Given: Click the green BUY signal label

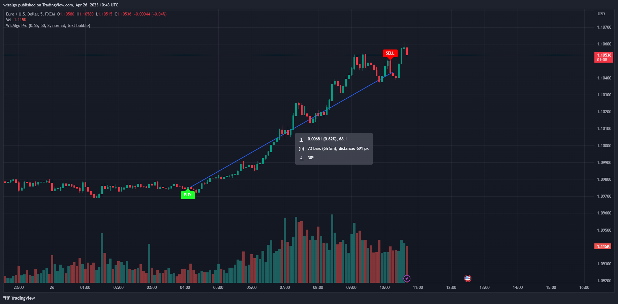Looking at the screenshot, I should click(x=188, y=195).
